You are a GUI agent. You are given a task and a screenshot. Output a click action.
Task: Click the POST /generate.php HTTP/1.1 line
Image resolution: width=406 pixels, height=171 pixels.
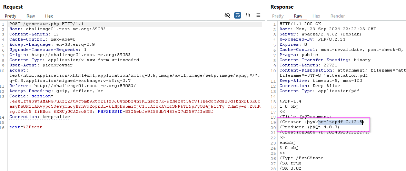47,24
